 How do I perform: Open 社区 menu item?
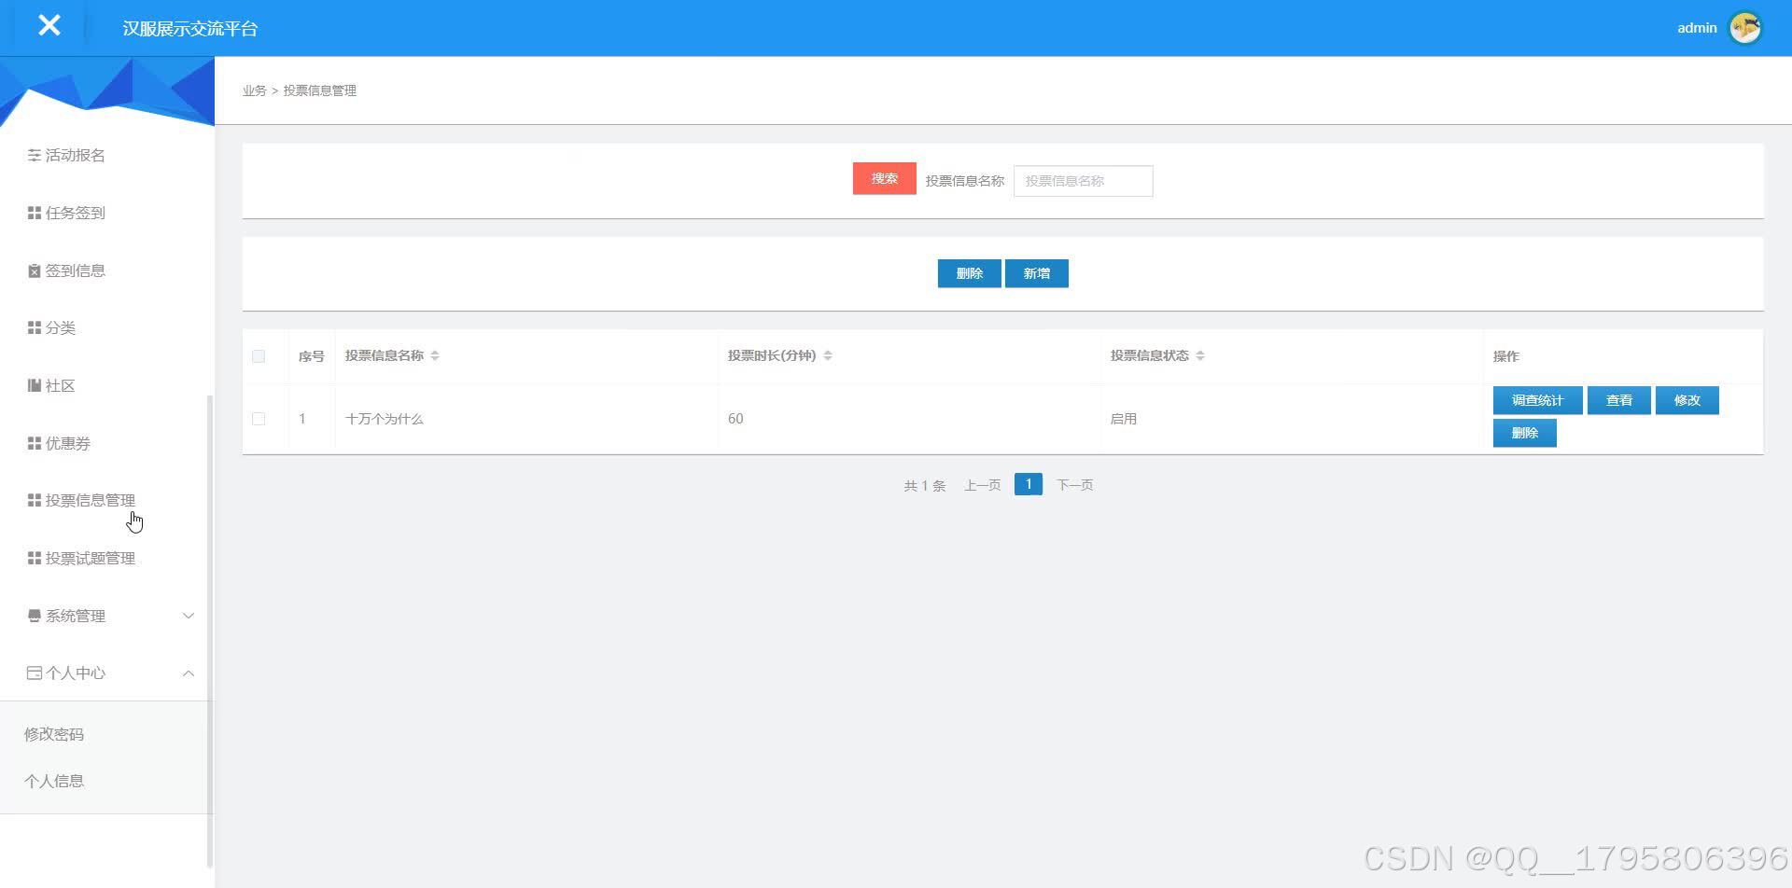(61, 385)
